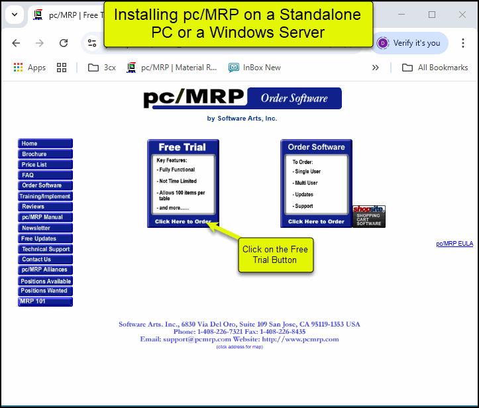The image size is (479, 408).
Task: Open the pc/MRP Manual nav button
Action: tap(45, 217)
